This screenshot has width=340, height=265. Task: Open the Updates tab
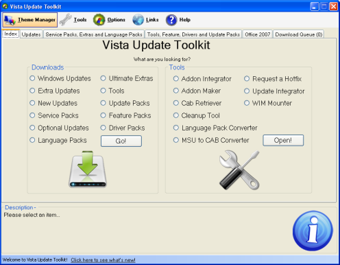(x=31, y=34)
